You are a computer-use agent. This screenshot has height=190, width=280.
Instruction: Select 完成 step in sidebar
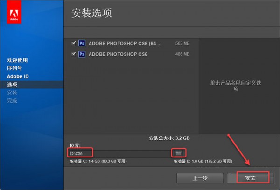coord(12,101)
